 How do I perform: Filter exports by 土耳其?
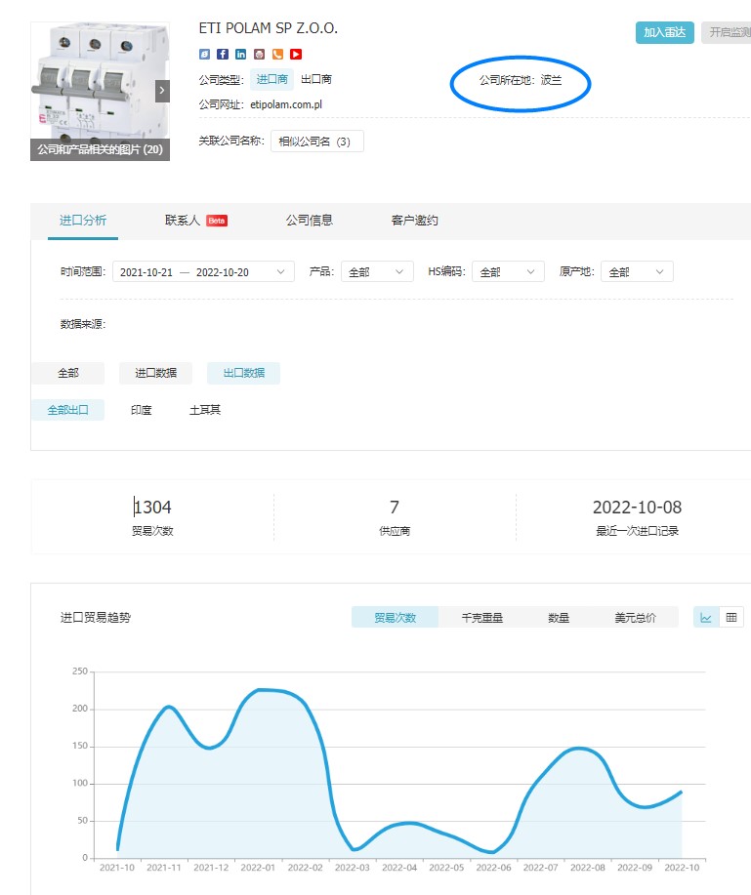pos(205,410)
